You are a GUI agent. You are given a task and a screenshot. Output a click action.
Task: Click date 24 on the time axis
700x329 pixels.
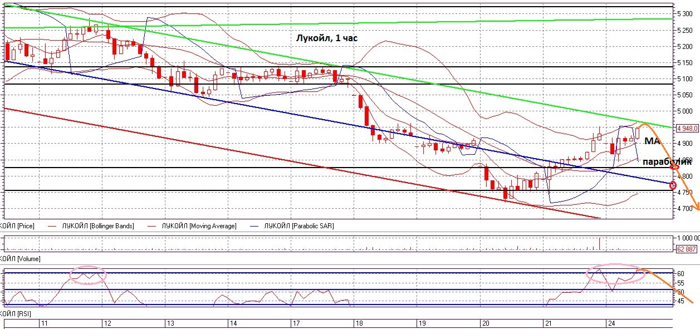[611, 323]
